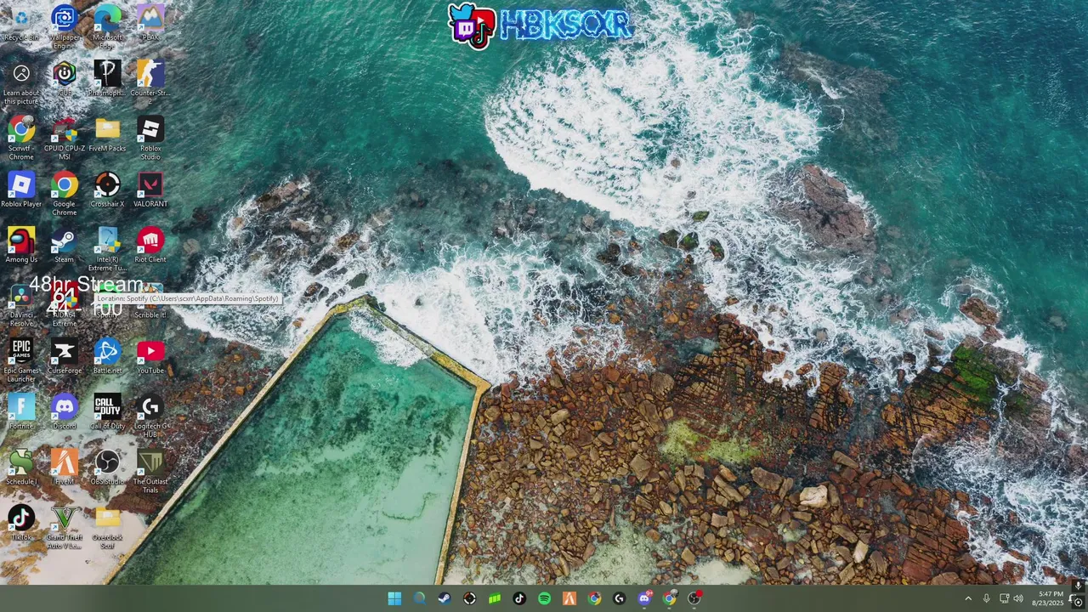Open taskbar Search
This screenshot has width=1088, height=612.
[x=419, y=598]
